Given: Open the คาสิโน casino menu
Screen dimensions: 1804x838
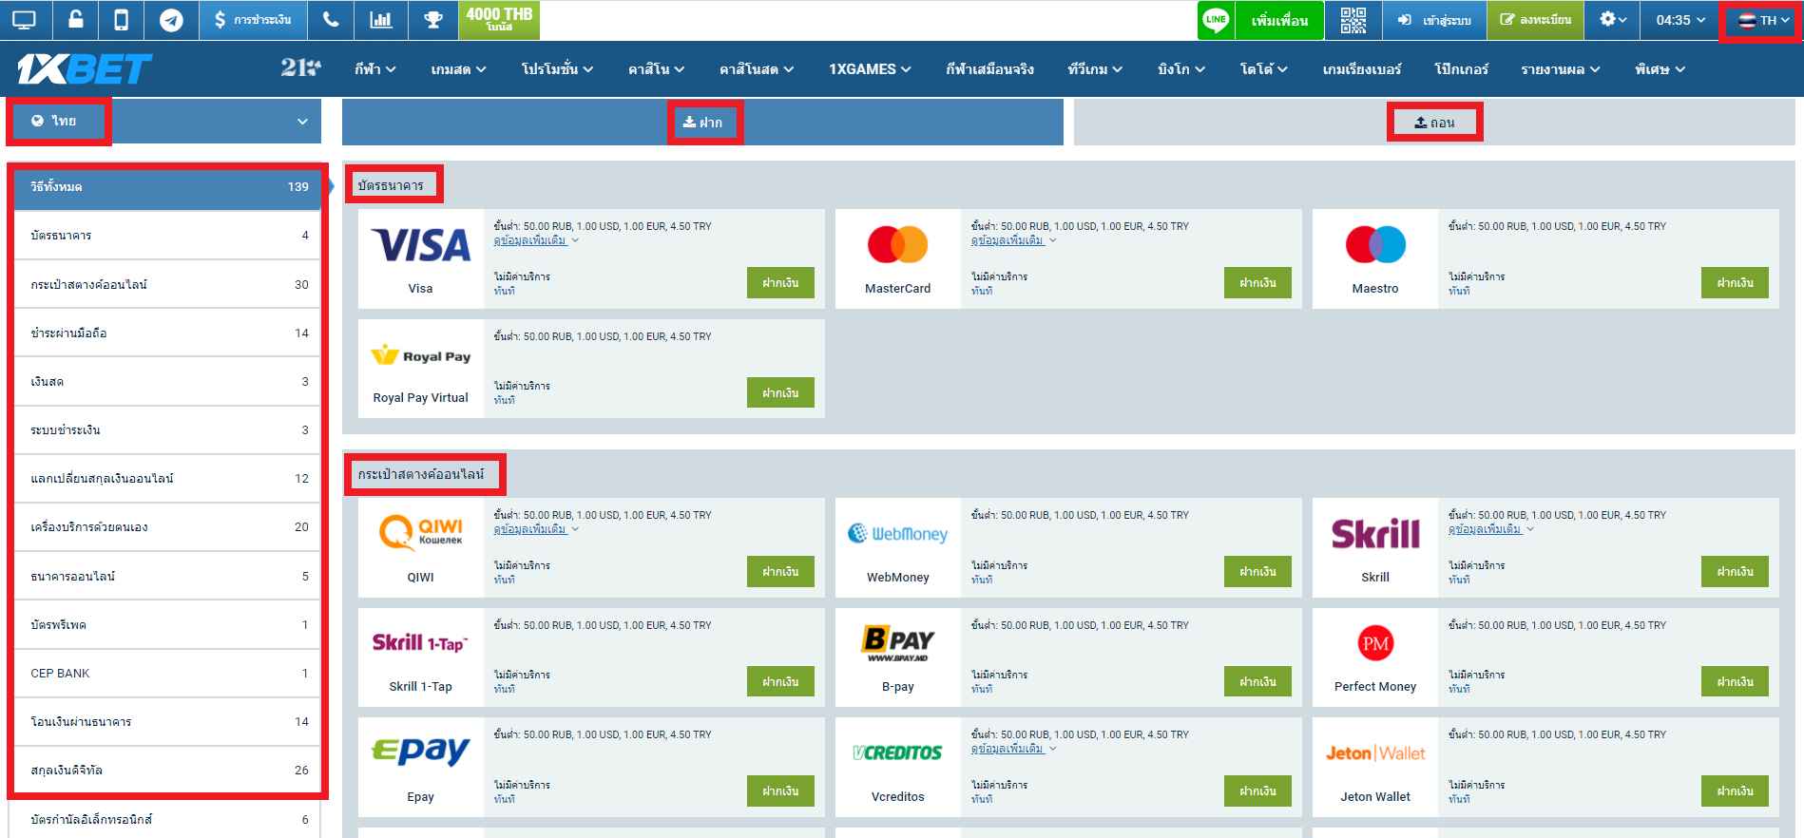Looking at the screenshot, I should pyautogui.click(x=656, y=69).
